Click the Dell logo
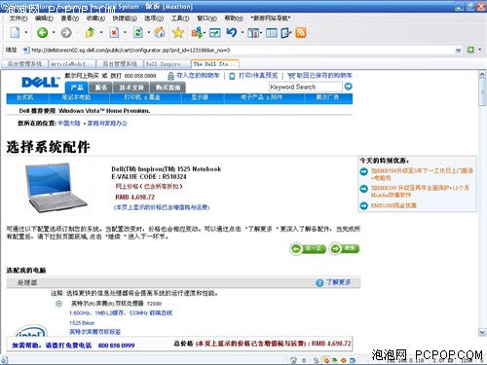 pos(41,82)
